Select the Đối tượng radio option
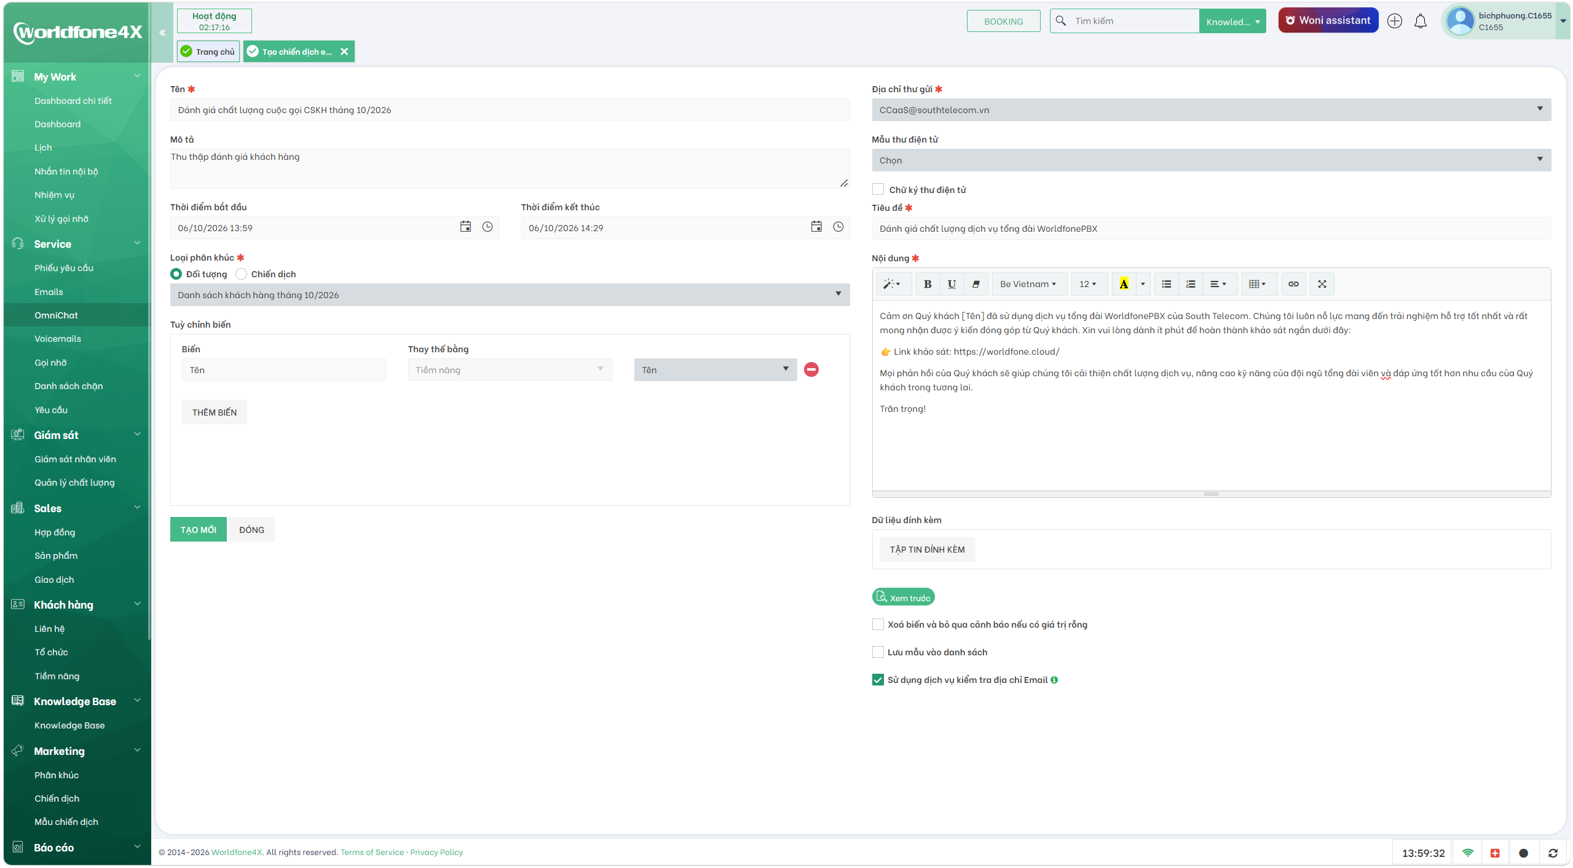The width and height of the screenshot is (1573, 868). 176,274
